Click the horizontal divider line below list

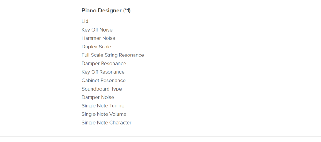coord(160,137)
